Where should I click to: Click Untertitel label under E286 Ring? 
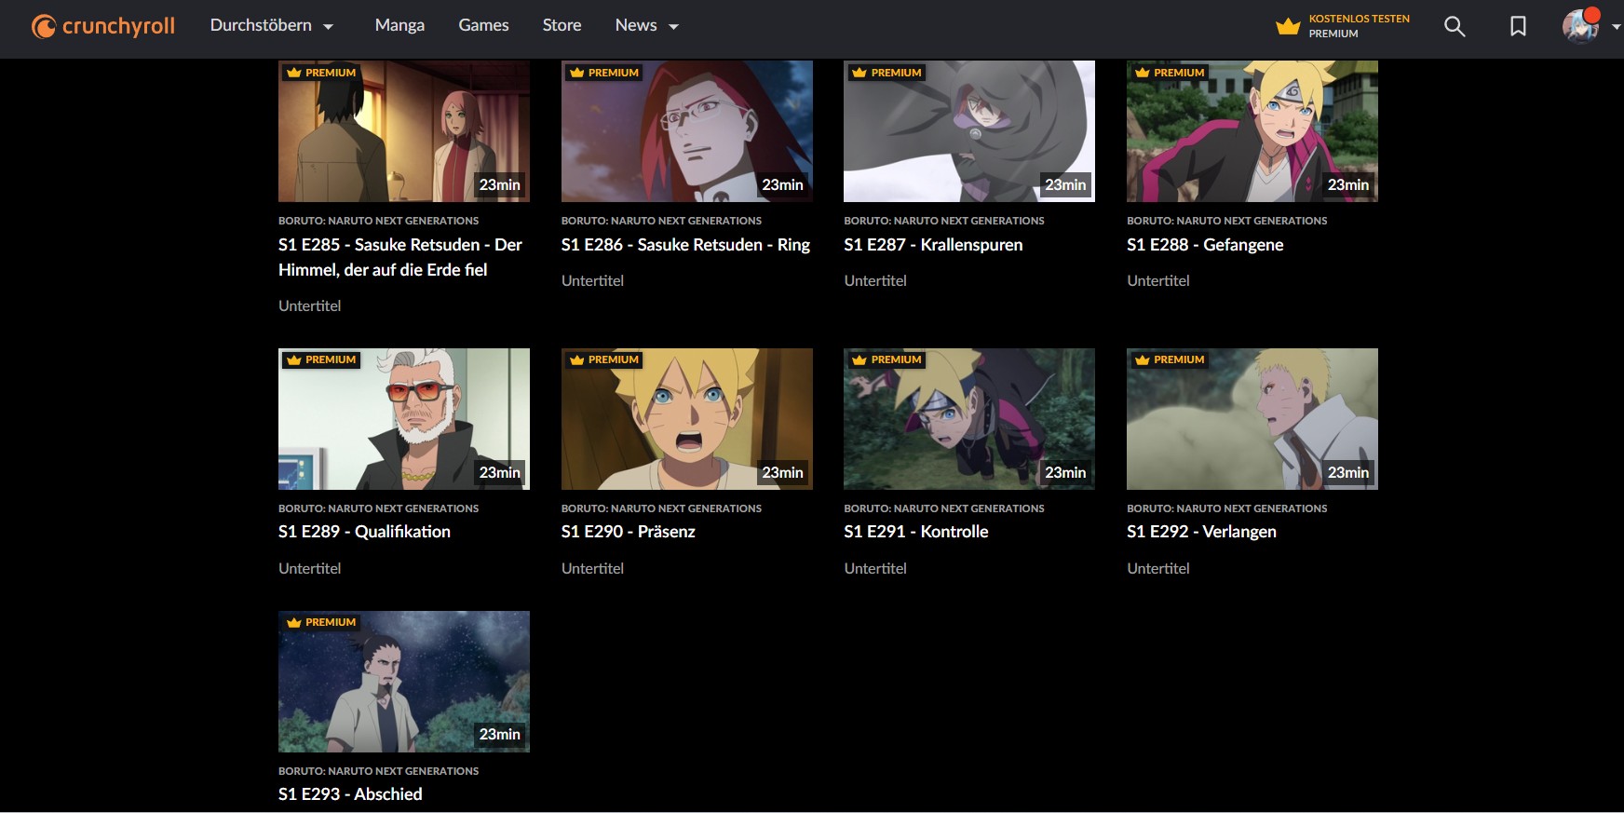point(592,280)
